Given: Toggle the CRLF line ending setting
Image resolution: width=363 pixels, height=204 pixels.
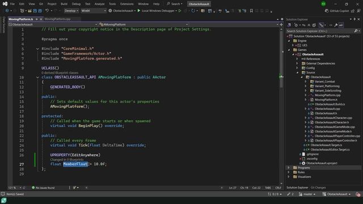Looking at the screenshot, I should [x=278, y=188].
